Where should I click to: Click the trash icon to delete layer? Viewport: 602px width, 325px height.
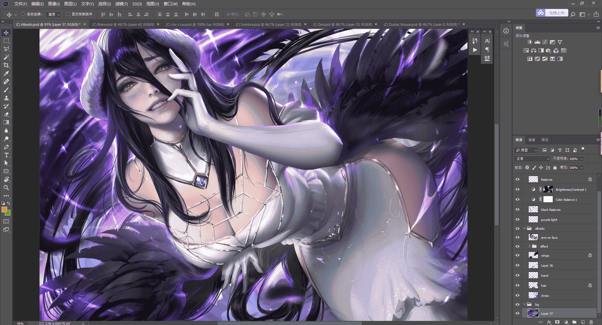(591, 322)
